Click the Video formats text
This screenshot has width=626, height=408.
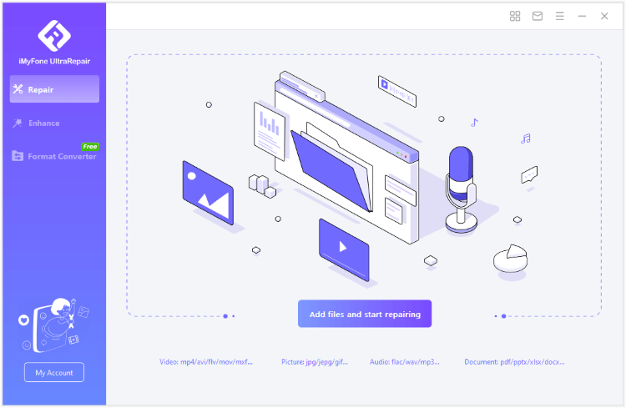[205, 362]
